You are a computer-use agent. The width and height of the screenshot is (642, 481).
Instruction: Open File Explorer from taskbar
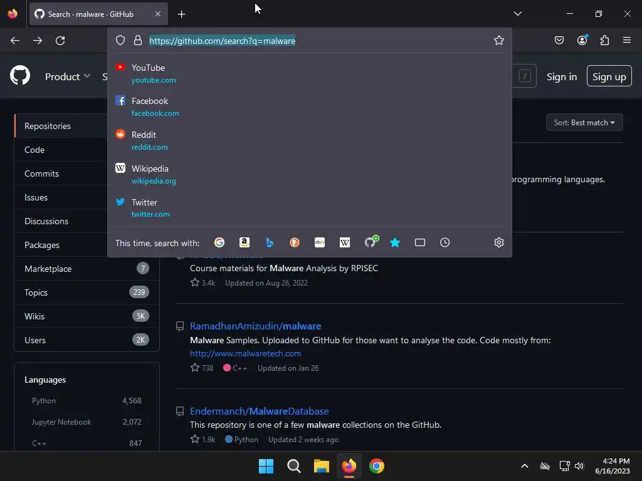click(x=322, y=466)
